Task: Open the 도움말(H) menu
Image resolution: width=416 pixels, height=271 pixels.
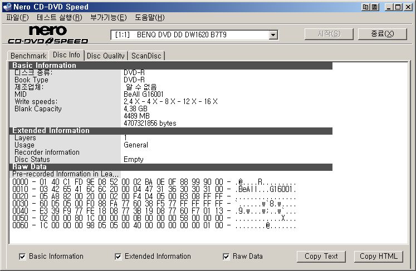Action: (x=150, y=17)
